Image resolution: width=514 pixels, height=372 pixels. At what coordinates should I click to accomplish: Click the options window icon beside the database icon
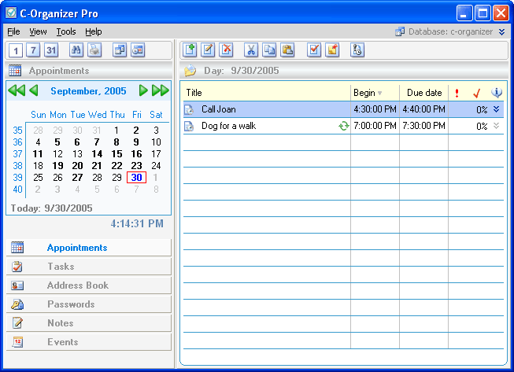click(x=138, y=50)
